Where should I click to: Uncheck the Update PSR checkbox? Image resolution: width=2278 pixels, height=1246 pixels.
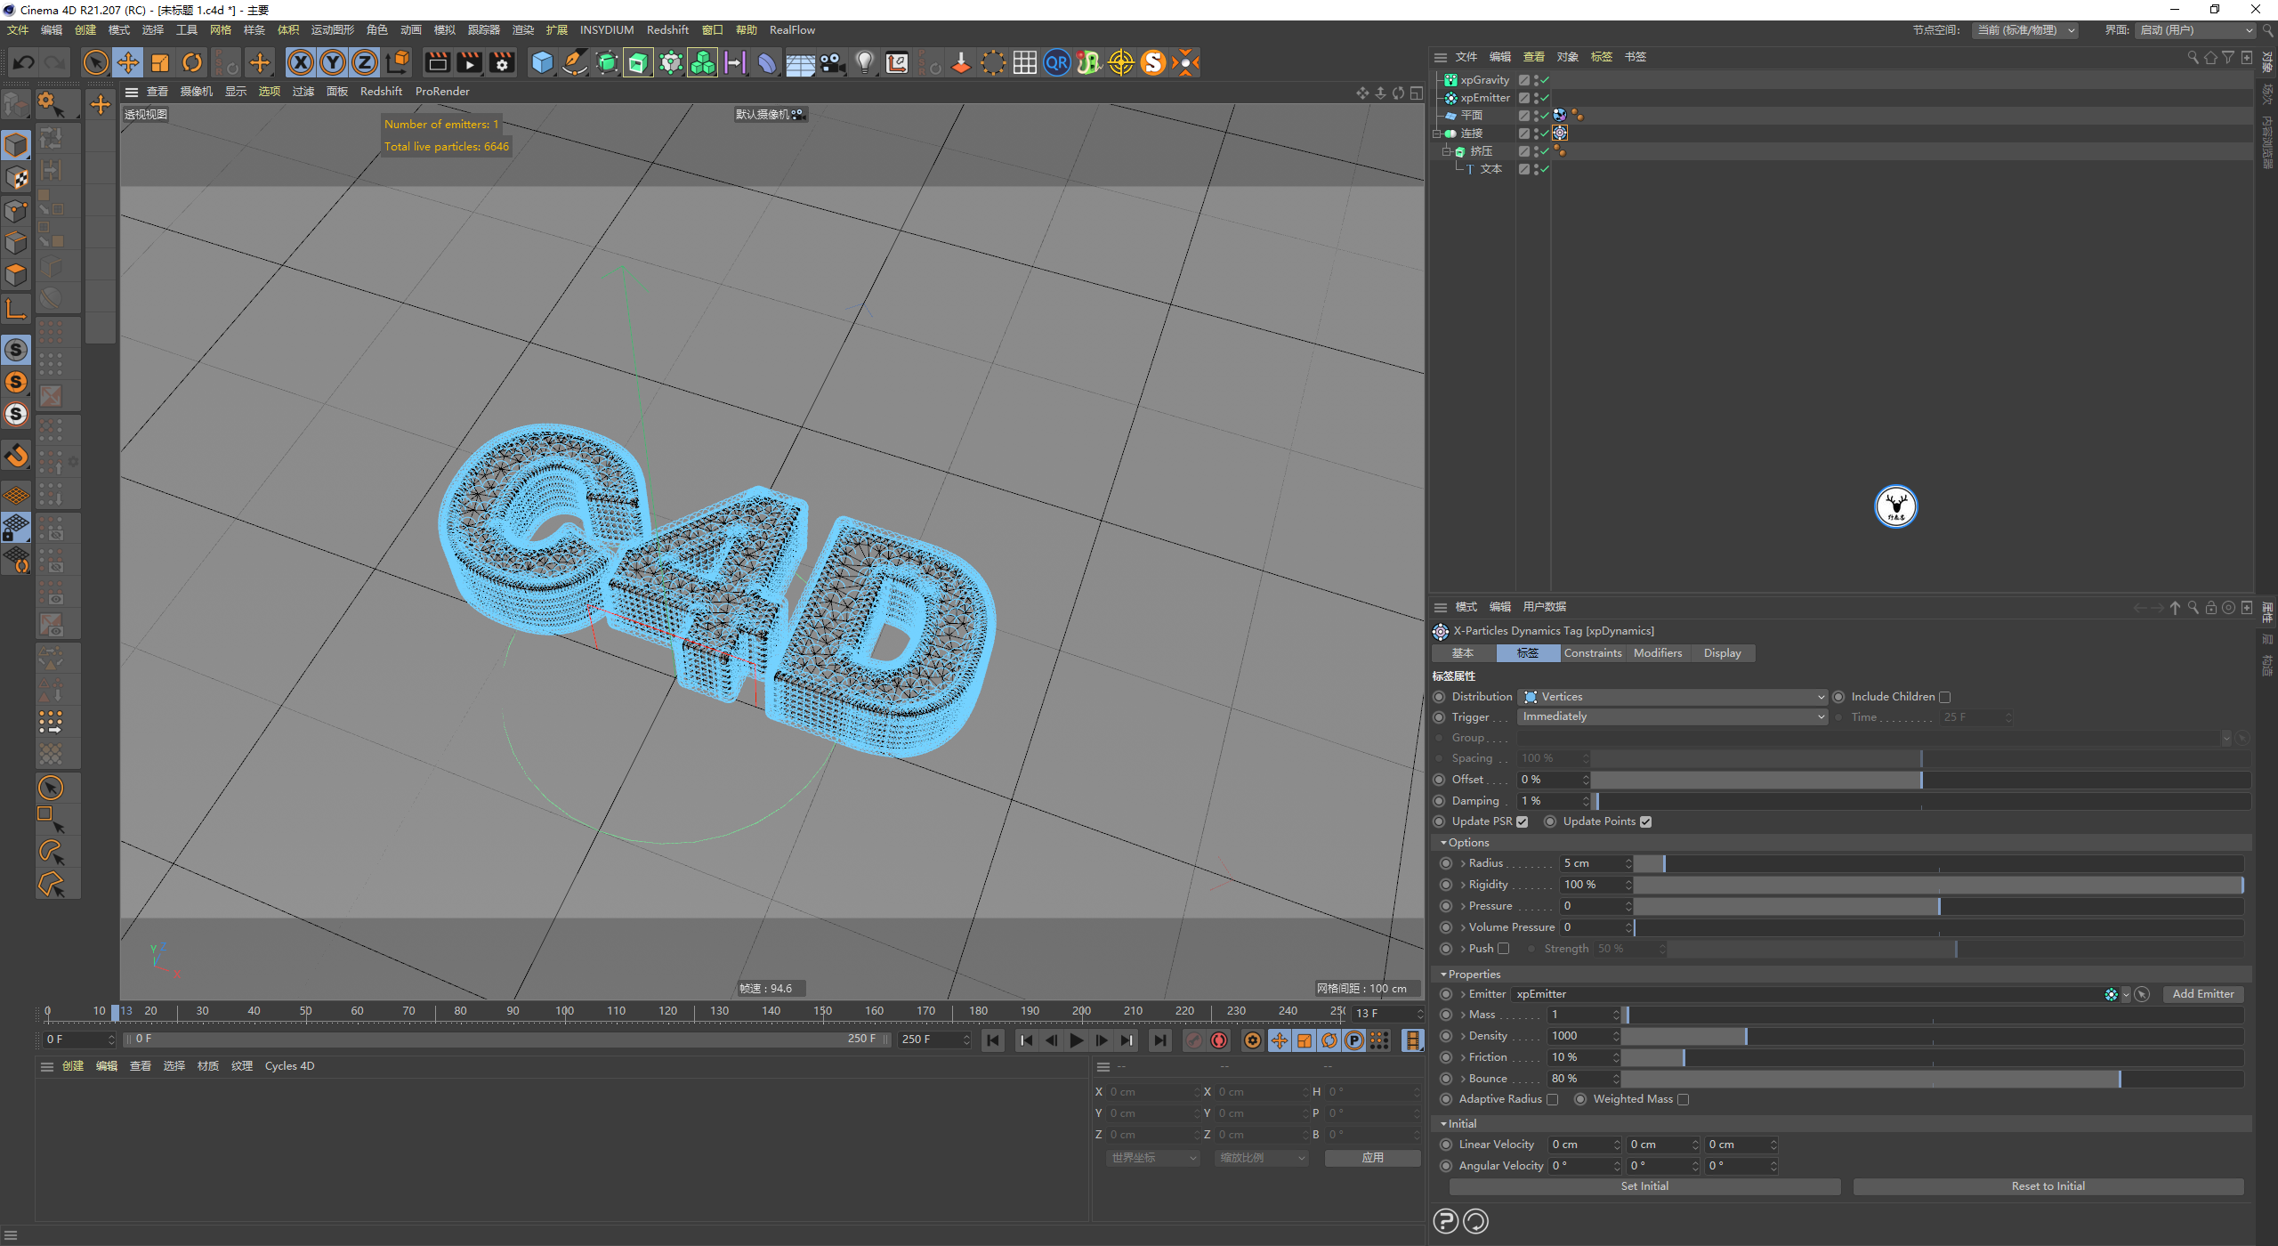1522,822
